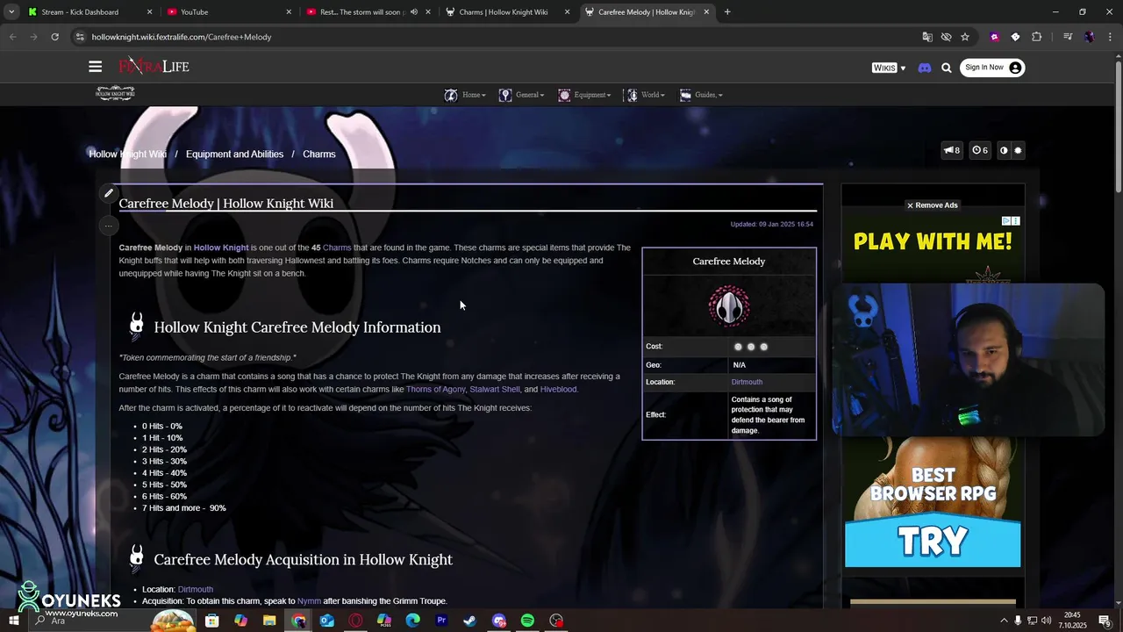The image size is (1123, 632).
Task: Expand the Guides menu dropdown
Action: tap(701, 95)
